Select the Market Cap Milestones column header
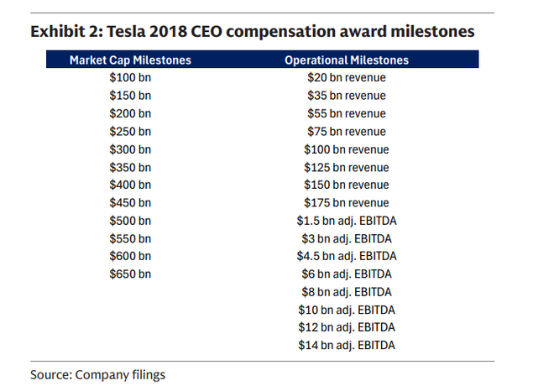The width and height of the screenshot is (554, 386). (130, 60)
